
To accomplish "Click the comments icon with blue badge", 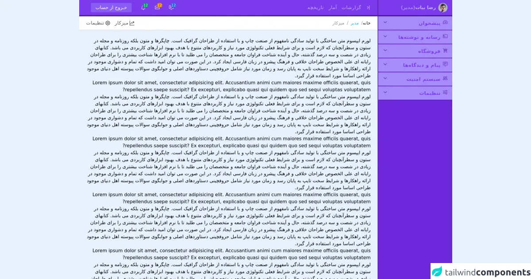I will [171, 8].
